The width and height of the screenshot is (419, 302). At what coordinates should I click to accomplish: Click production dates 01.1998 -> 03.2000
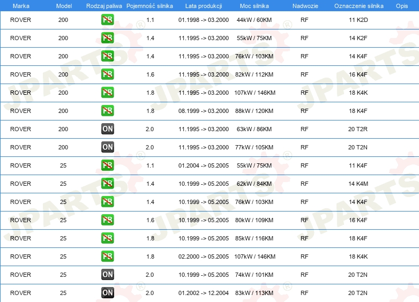click(204, 20)
